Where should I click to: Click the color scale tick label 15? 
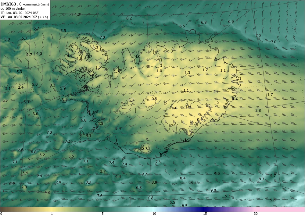[205, 214]
